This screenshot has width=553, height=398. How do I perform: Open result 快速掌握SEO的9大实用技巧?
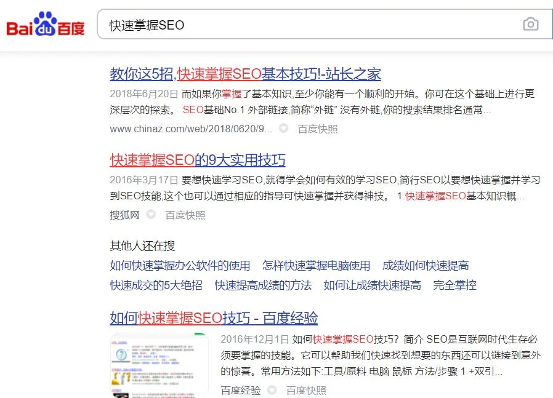pos(198,161)
